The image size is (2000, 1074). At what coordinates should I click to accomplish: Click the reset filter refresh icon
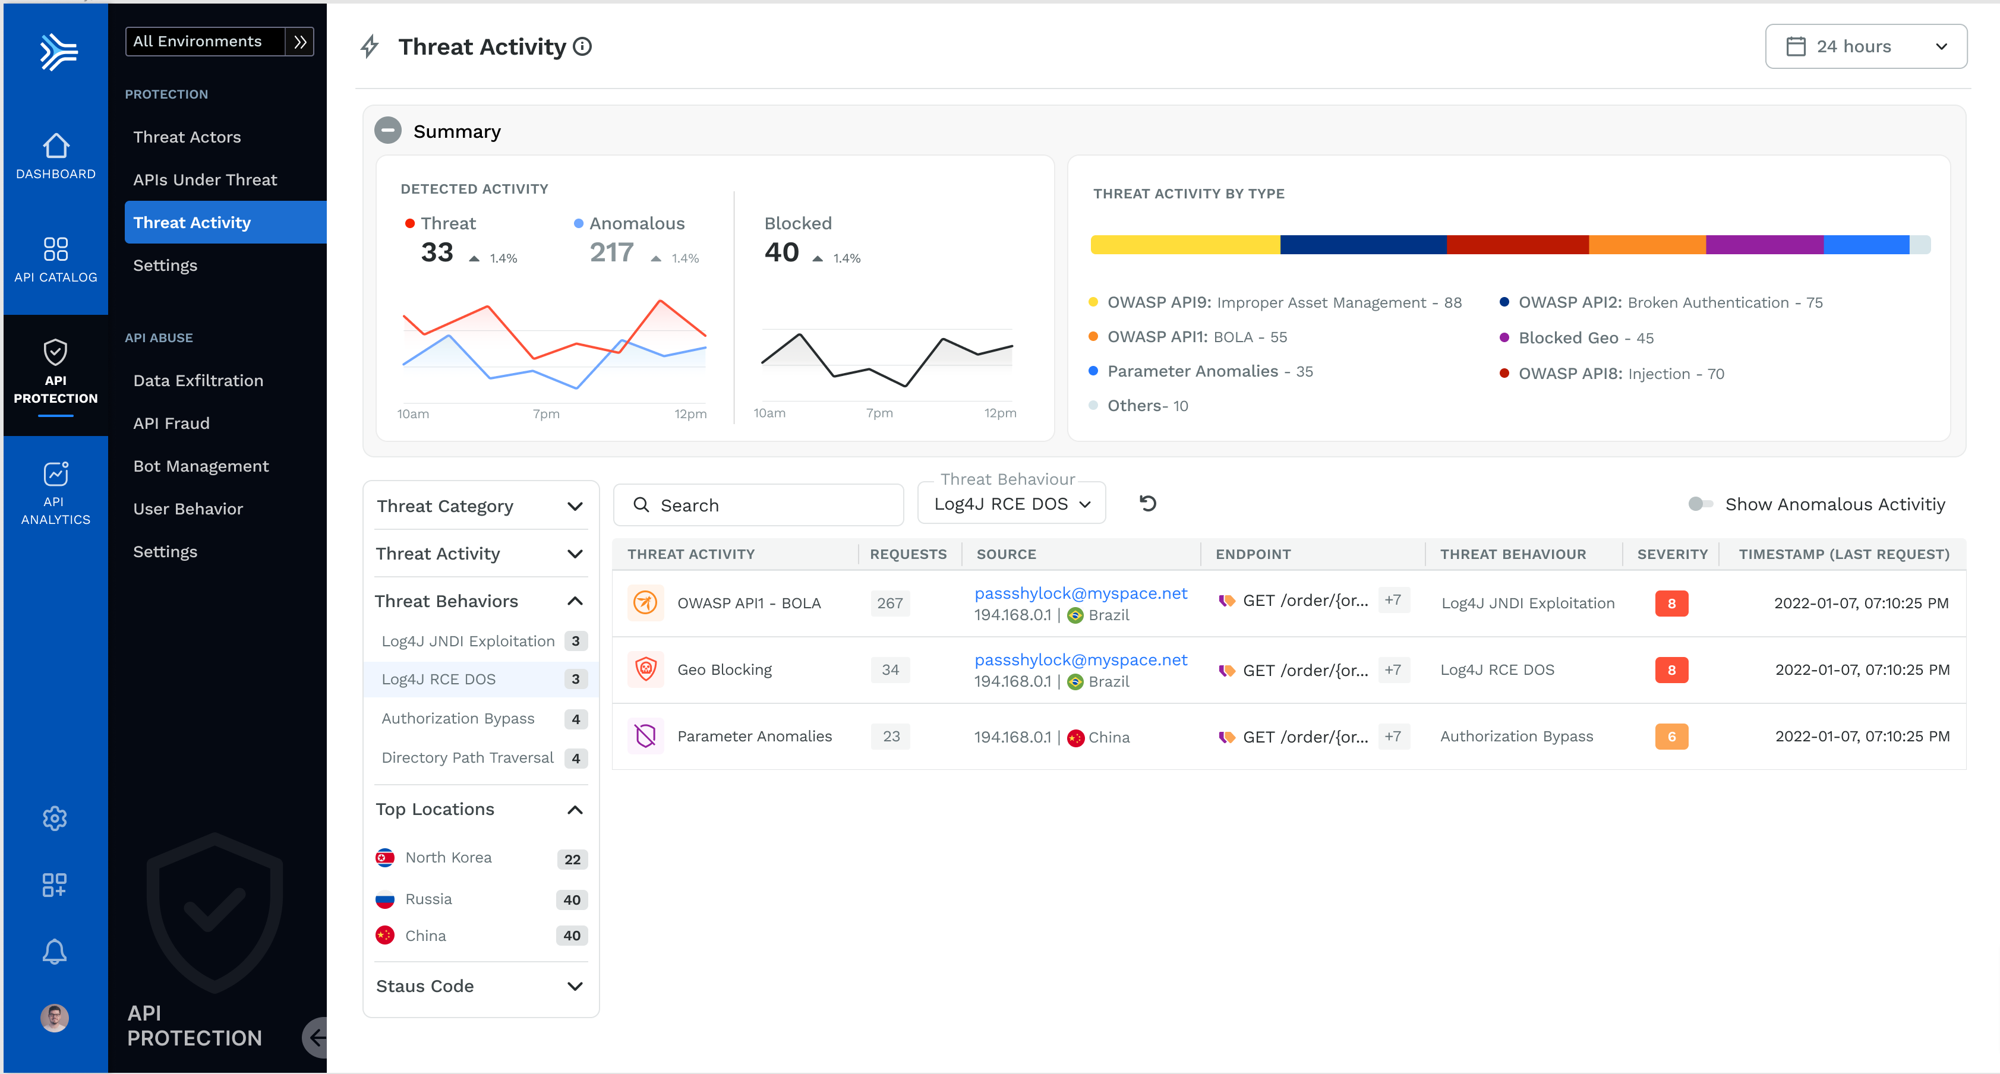(1147, 504)
